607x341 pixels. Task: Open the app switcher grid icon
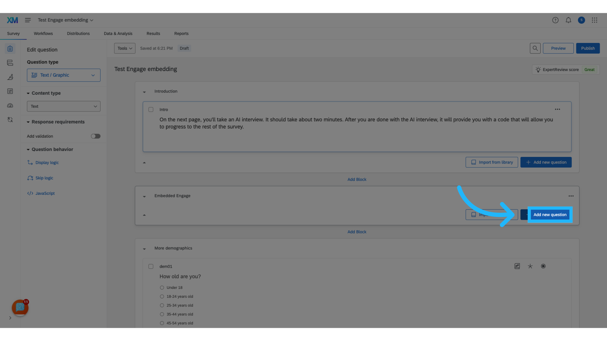(594, 20)
